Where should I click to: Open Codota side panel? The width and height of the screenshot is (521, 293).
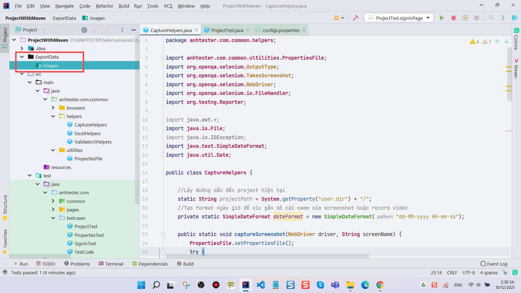point(516,39)
